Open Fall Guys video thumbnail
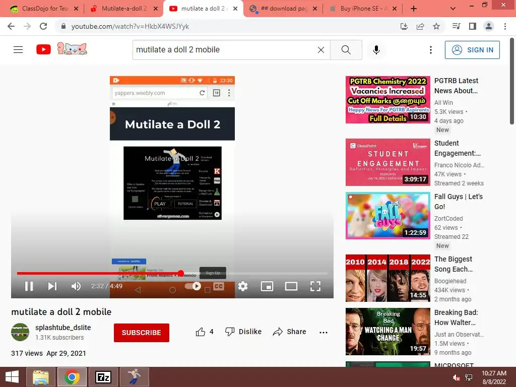 pos(388,216)
